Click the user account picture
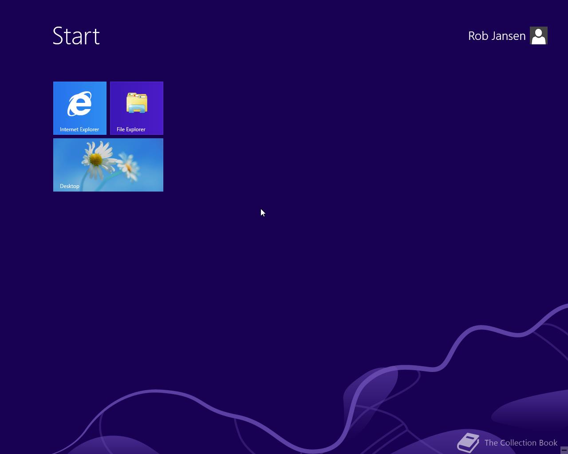 coord(539,35)
